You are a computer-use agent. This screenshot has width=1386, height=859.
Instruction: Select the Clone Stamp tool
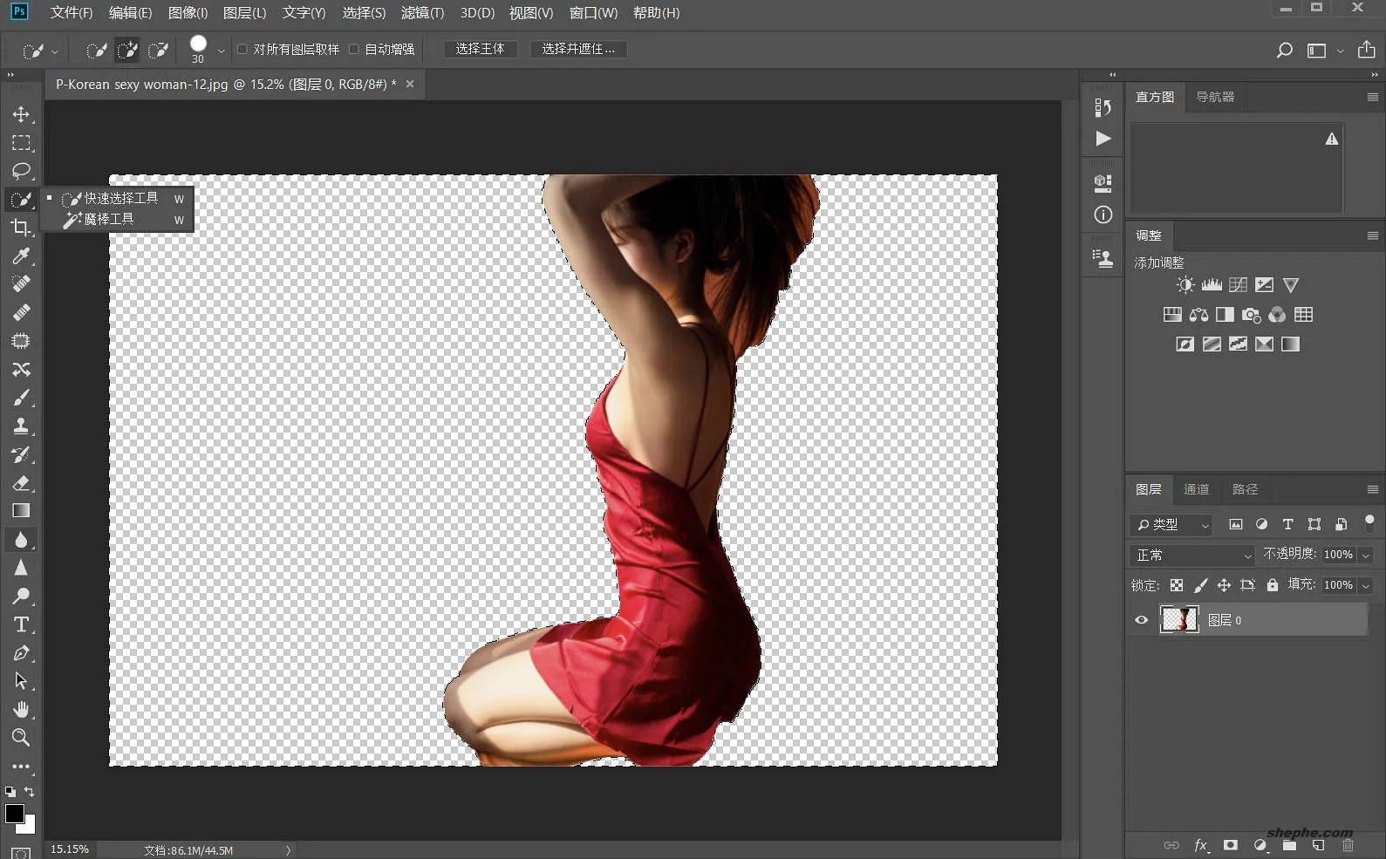tap(21, 426)
